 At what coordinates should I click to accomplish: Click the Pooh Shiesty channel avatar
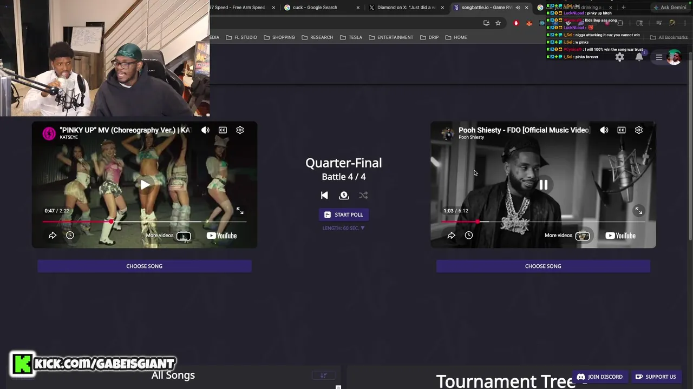point(448,133)
